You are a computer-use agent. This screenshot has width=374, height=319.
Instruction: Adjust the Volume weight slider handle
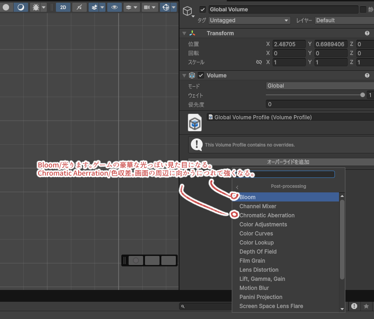click(x=362, y=95)
